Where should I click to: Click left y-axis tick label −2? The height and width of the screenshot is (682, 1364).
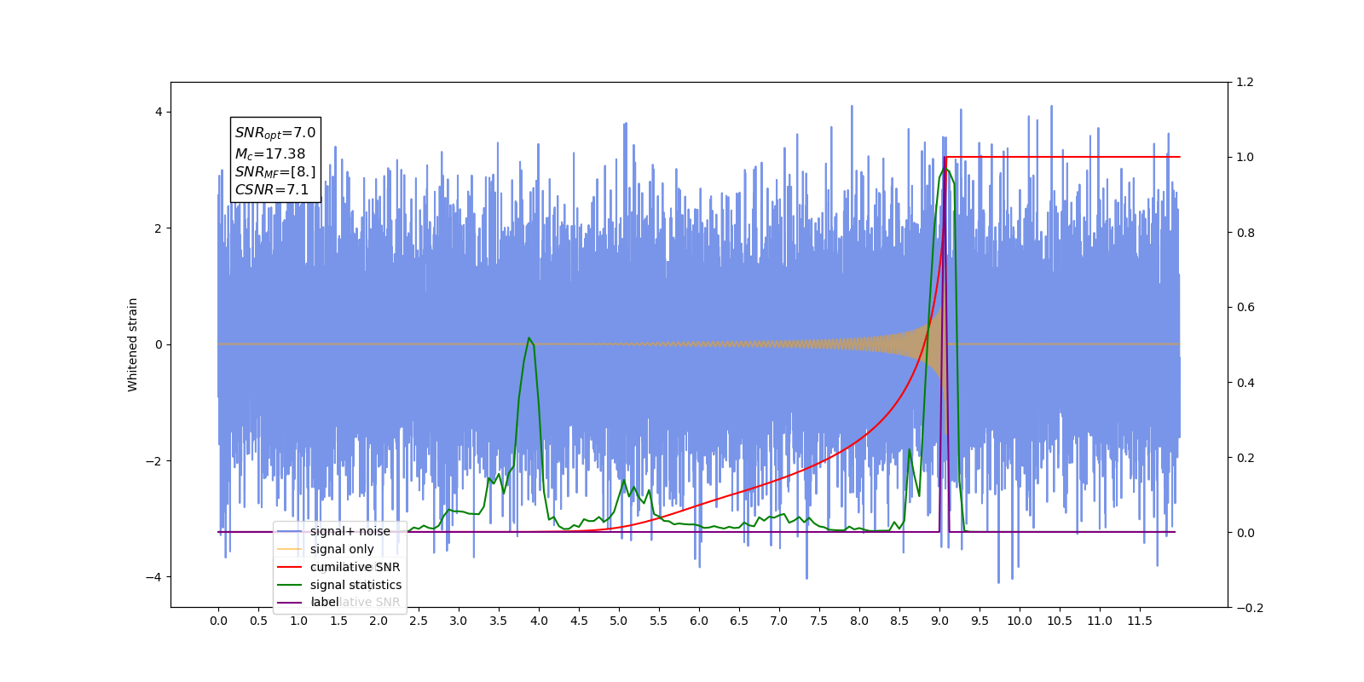(x=153, y=461)
